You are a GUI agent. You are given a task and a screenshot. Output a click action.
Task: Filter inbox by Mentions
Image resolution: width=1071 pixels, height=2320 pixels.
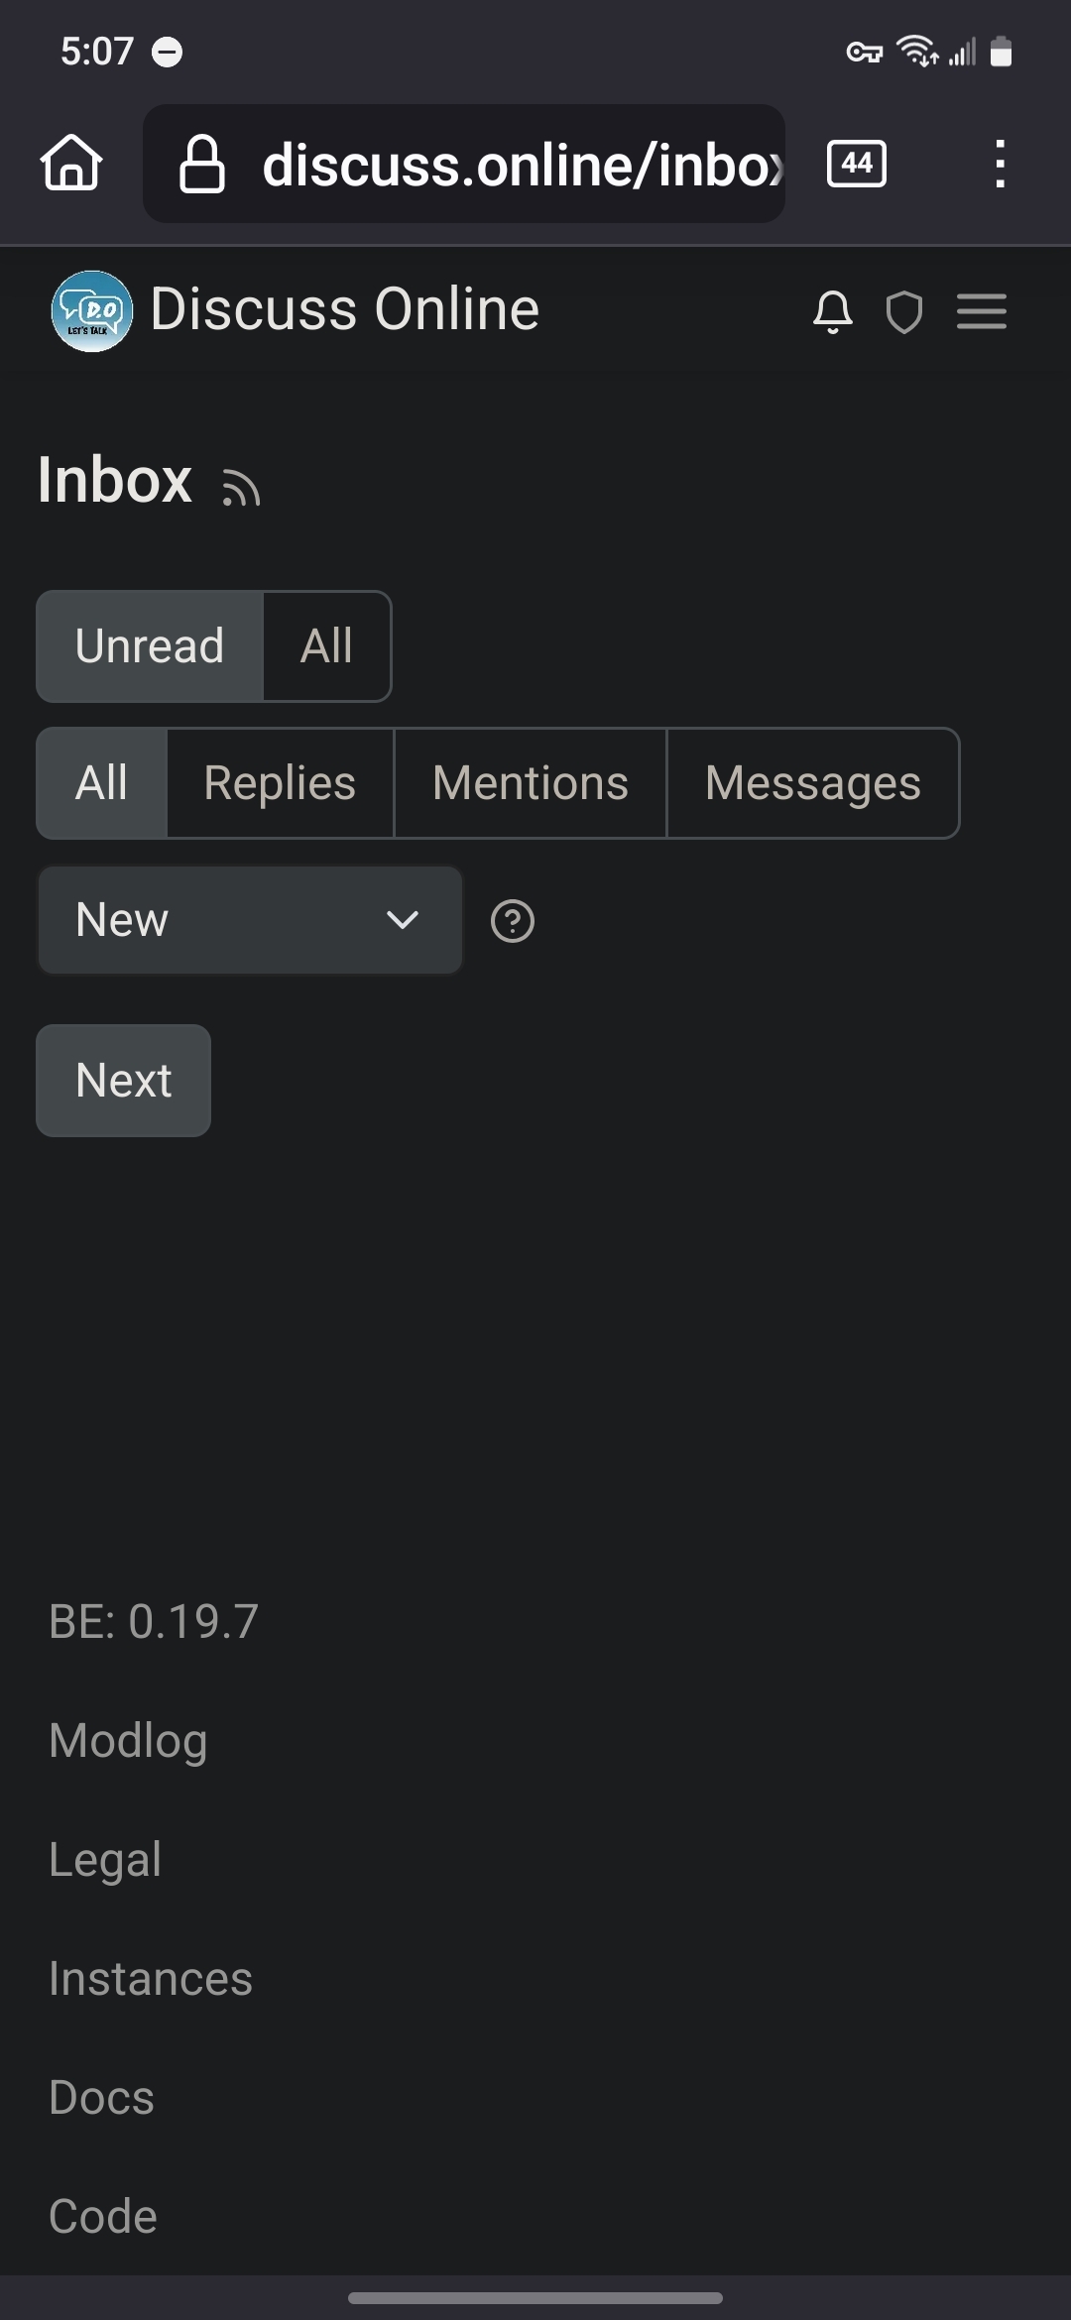coord(531,783)
